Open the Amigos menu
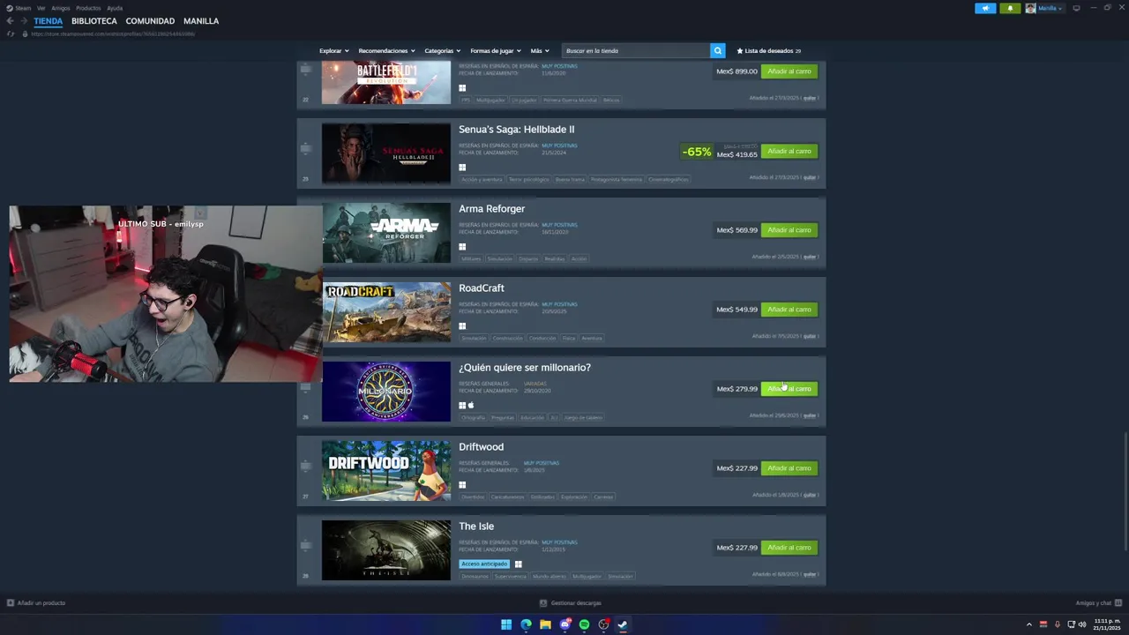Viewport: 1129px width, 635px height. (61, 8)
